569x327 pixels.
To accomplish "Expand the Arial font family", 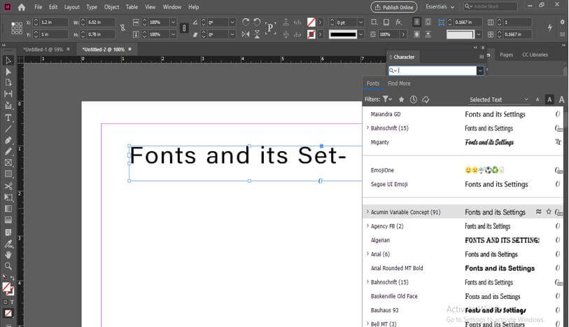I will pos(367,254).
